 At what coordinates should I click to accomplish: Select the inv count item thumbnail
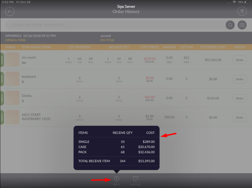(x=13, y=60)
